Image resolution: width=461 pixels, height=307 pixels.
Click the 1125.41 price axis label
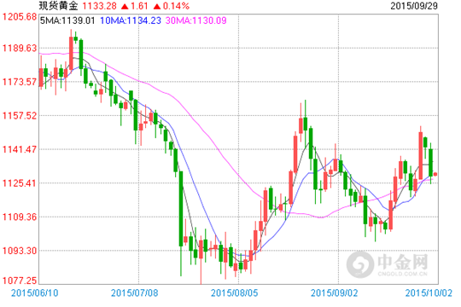(x=20, y=183)
